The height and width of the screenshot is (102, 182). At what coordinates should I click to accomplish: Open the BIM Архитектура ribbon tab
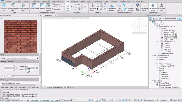(125, 1)
